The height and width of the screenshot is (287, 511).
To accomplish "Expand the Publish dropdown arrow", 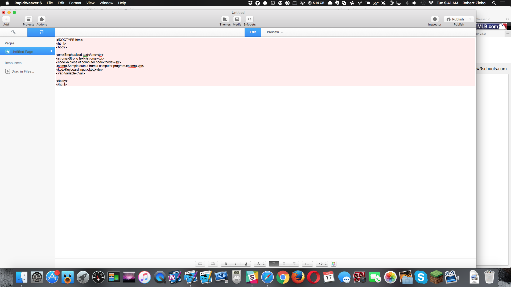I will click(x=470, y=19).
